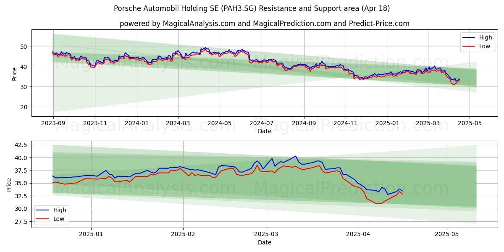Click the '42.5' price tick on lower chart
This screenshot has height=252, width=504.
21,145
